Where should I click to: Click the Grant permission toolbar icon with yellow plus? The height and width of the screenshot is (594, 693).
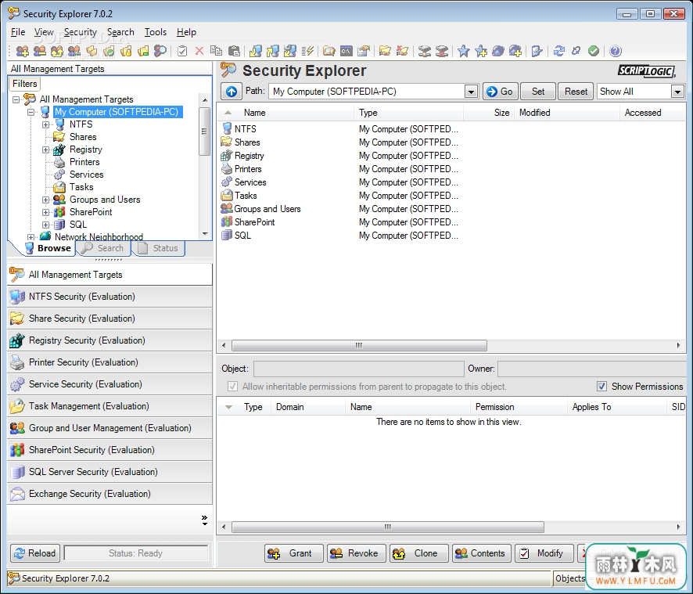23,52
